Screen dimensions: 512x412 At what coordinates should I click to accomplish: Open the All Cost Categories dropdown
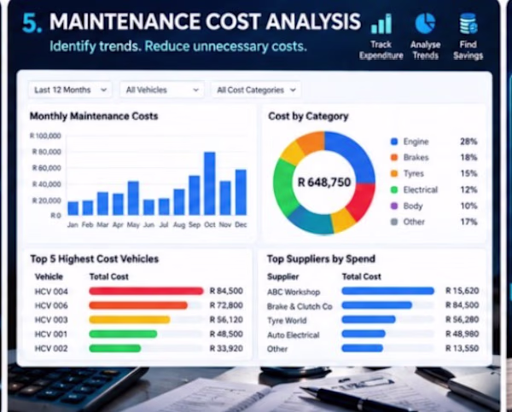[256, 90]
